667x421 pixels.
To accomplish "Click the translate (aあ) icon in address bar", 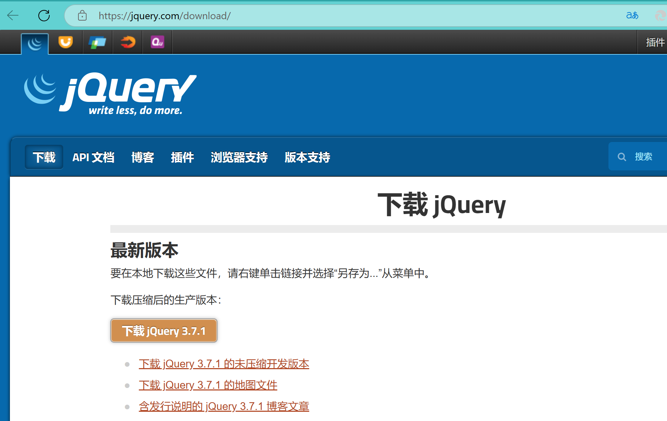I will pyautogui.click(x=632, y=15).
